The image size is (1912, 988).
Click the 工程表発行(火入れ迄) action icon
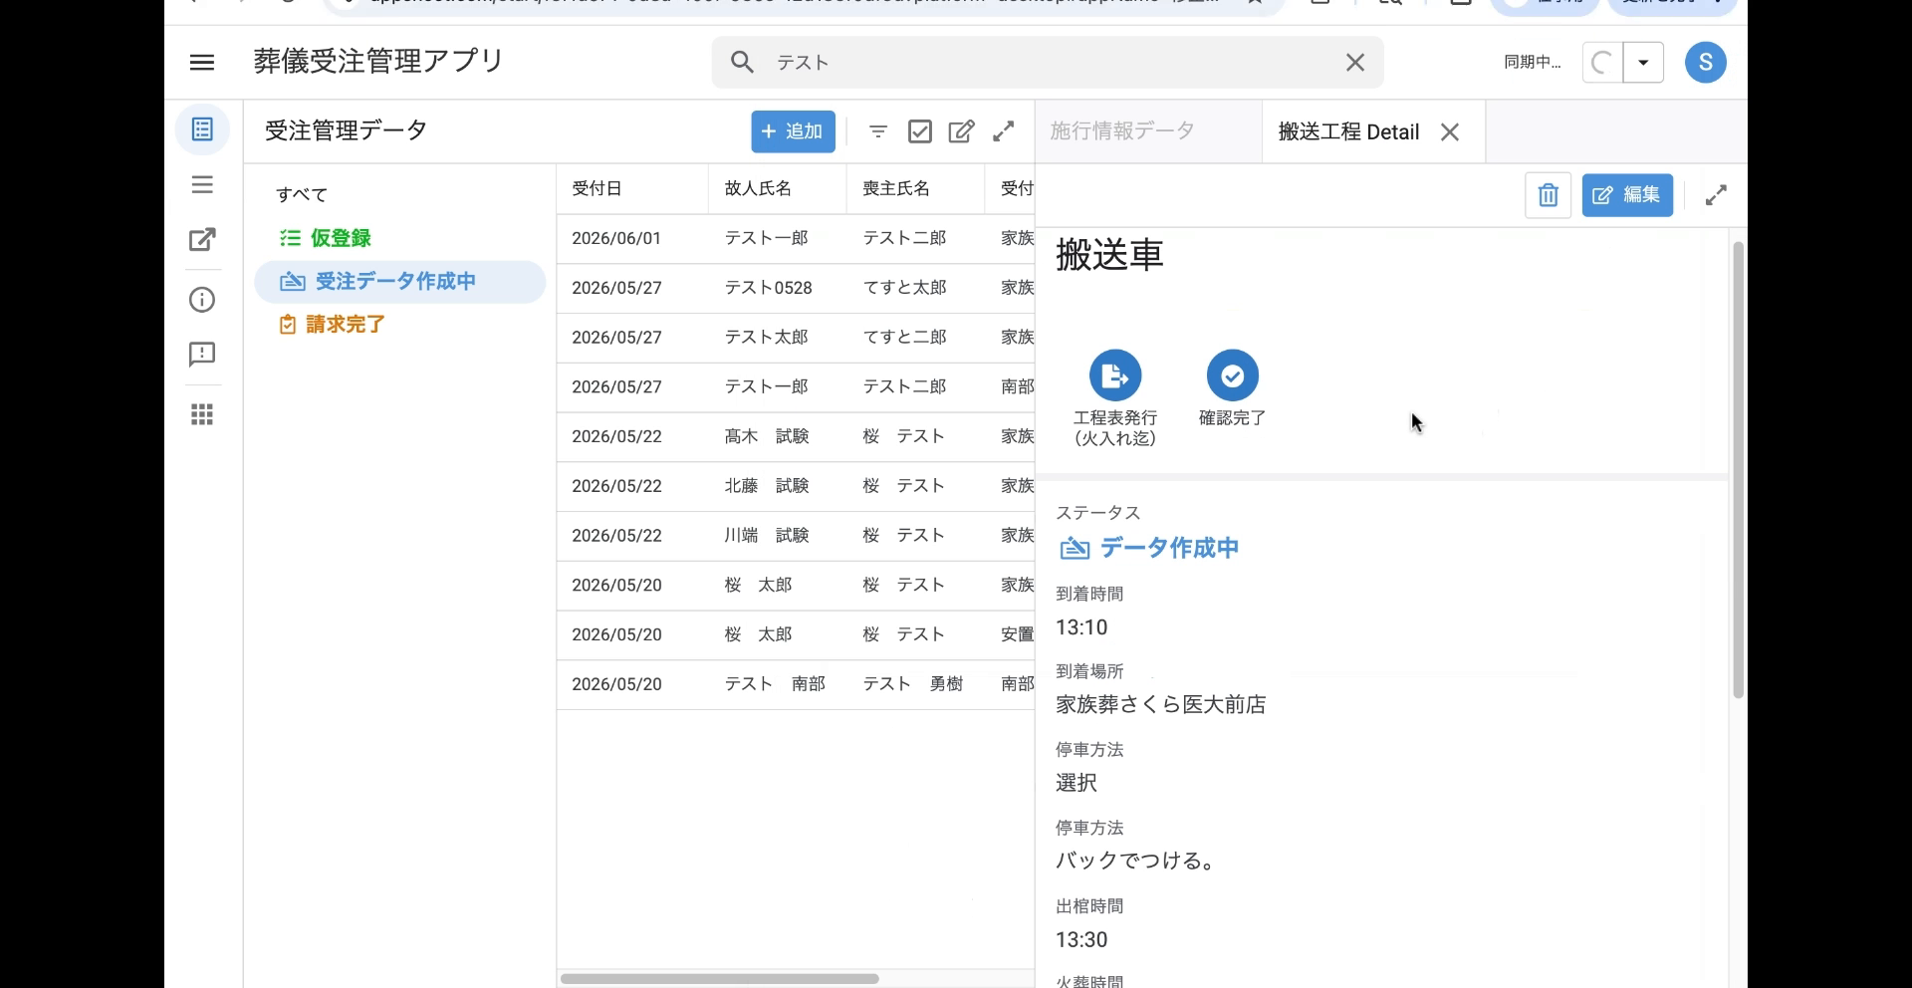(x=1115, y=375)
